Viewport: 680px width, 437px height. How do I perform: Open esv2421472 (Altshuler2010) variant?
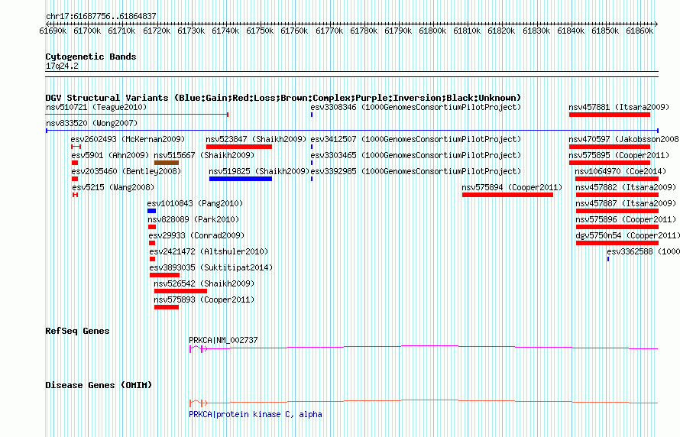pyautogui.click(x=209, y=251)
